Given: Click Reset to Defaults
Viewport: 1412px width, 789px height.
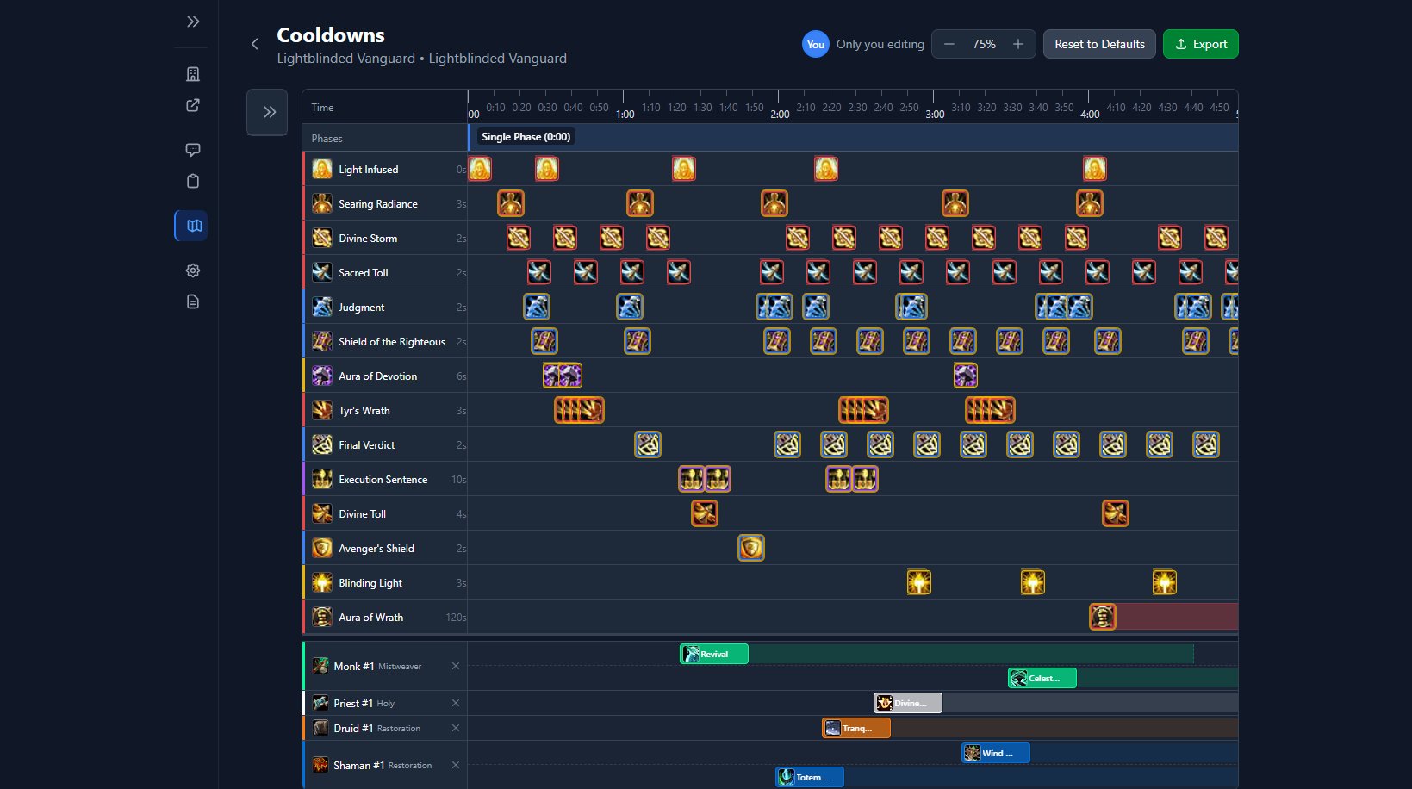Looking at the screenshot, I should click(x=1099, y=44).
